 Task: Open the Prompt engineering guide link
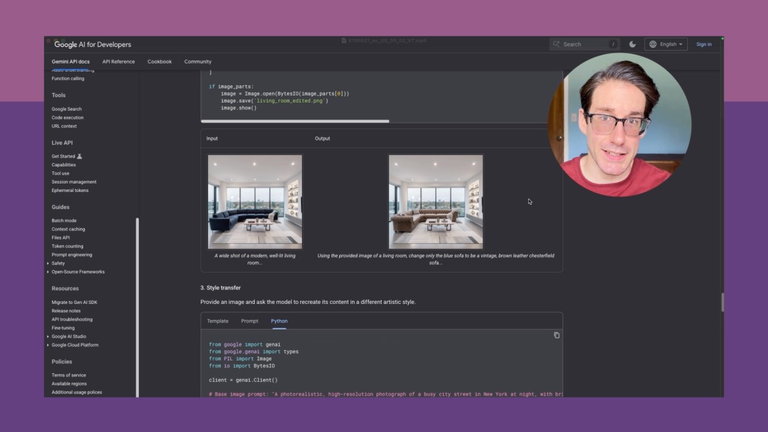[72, 255]
